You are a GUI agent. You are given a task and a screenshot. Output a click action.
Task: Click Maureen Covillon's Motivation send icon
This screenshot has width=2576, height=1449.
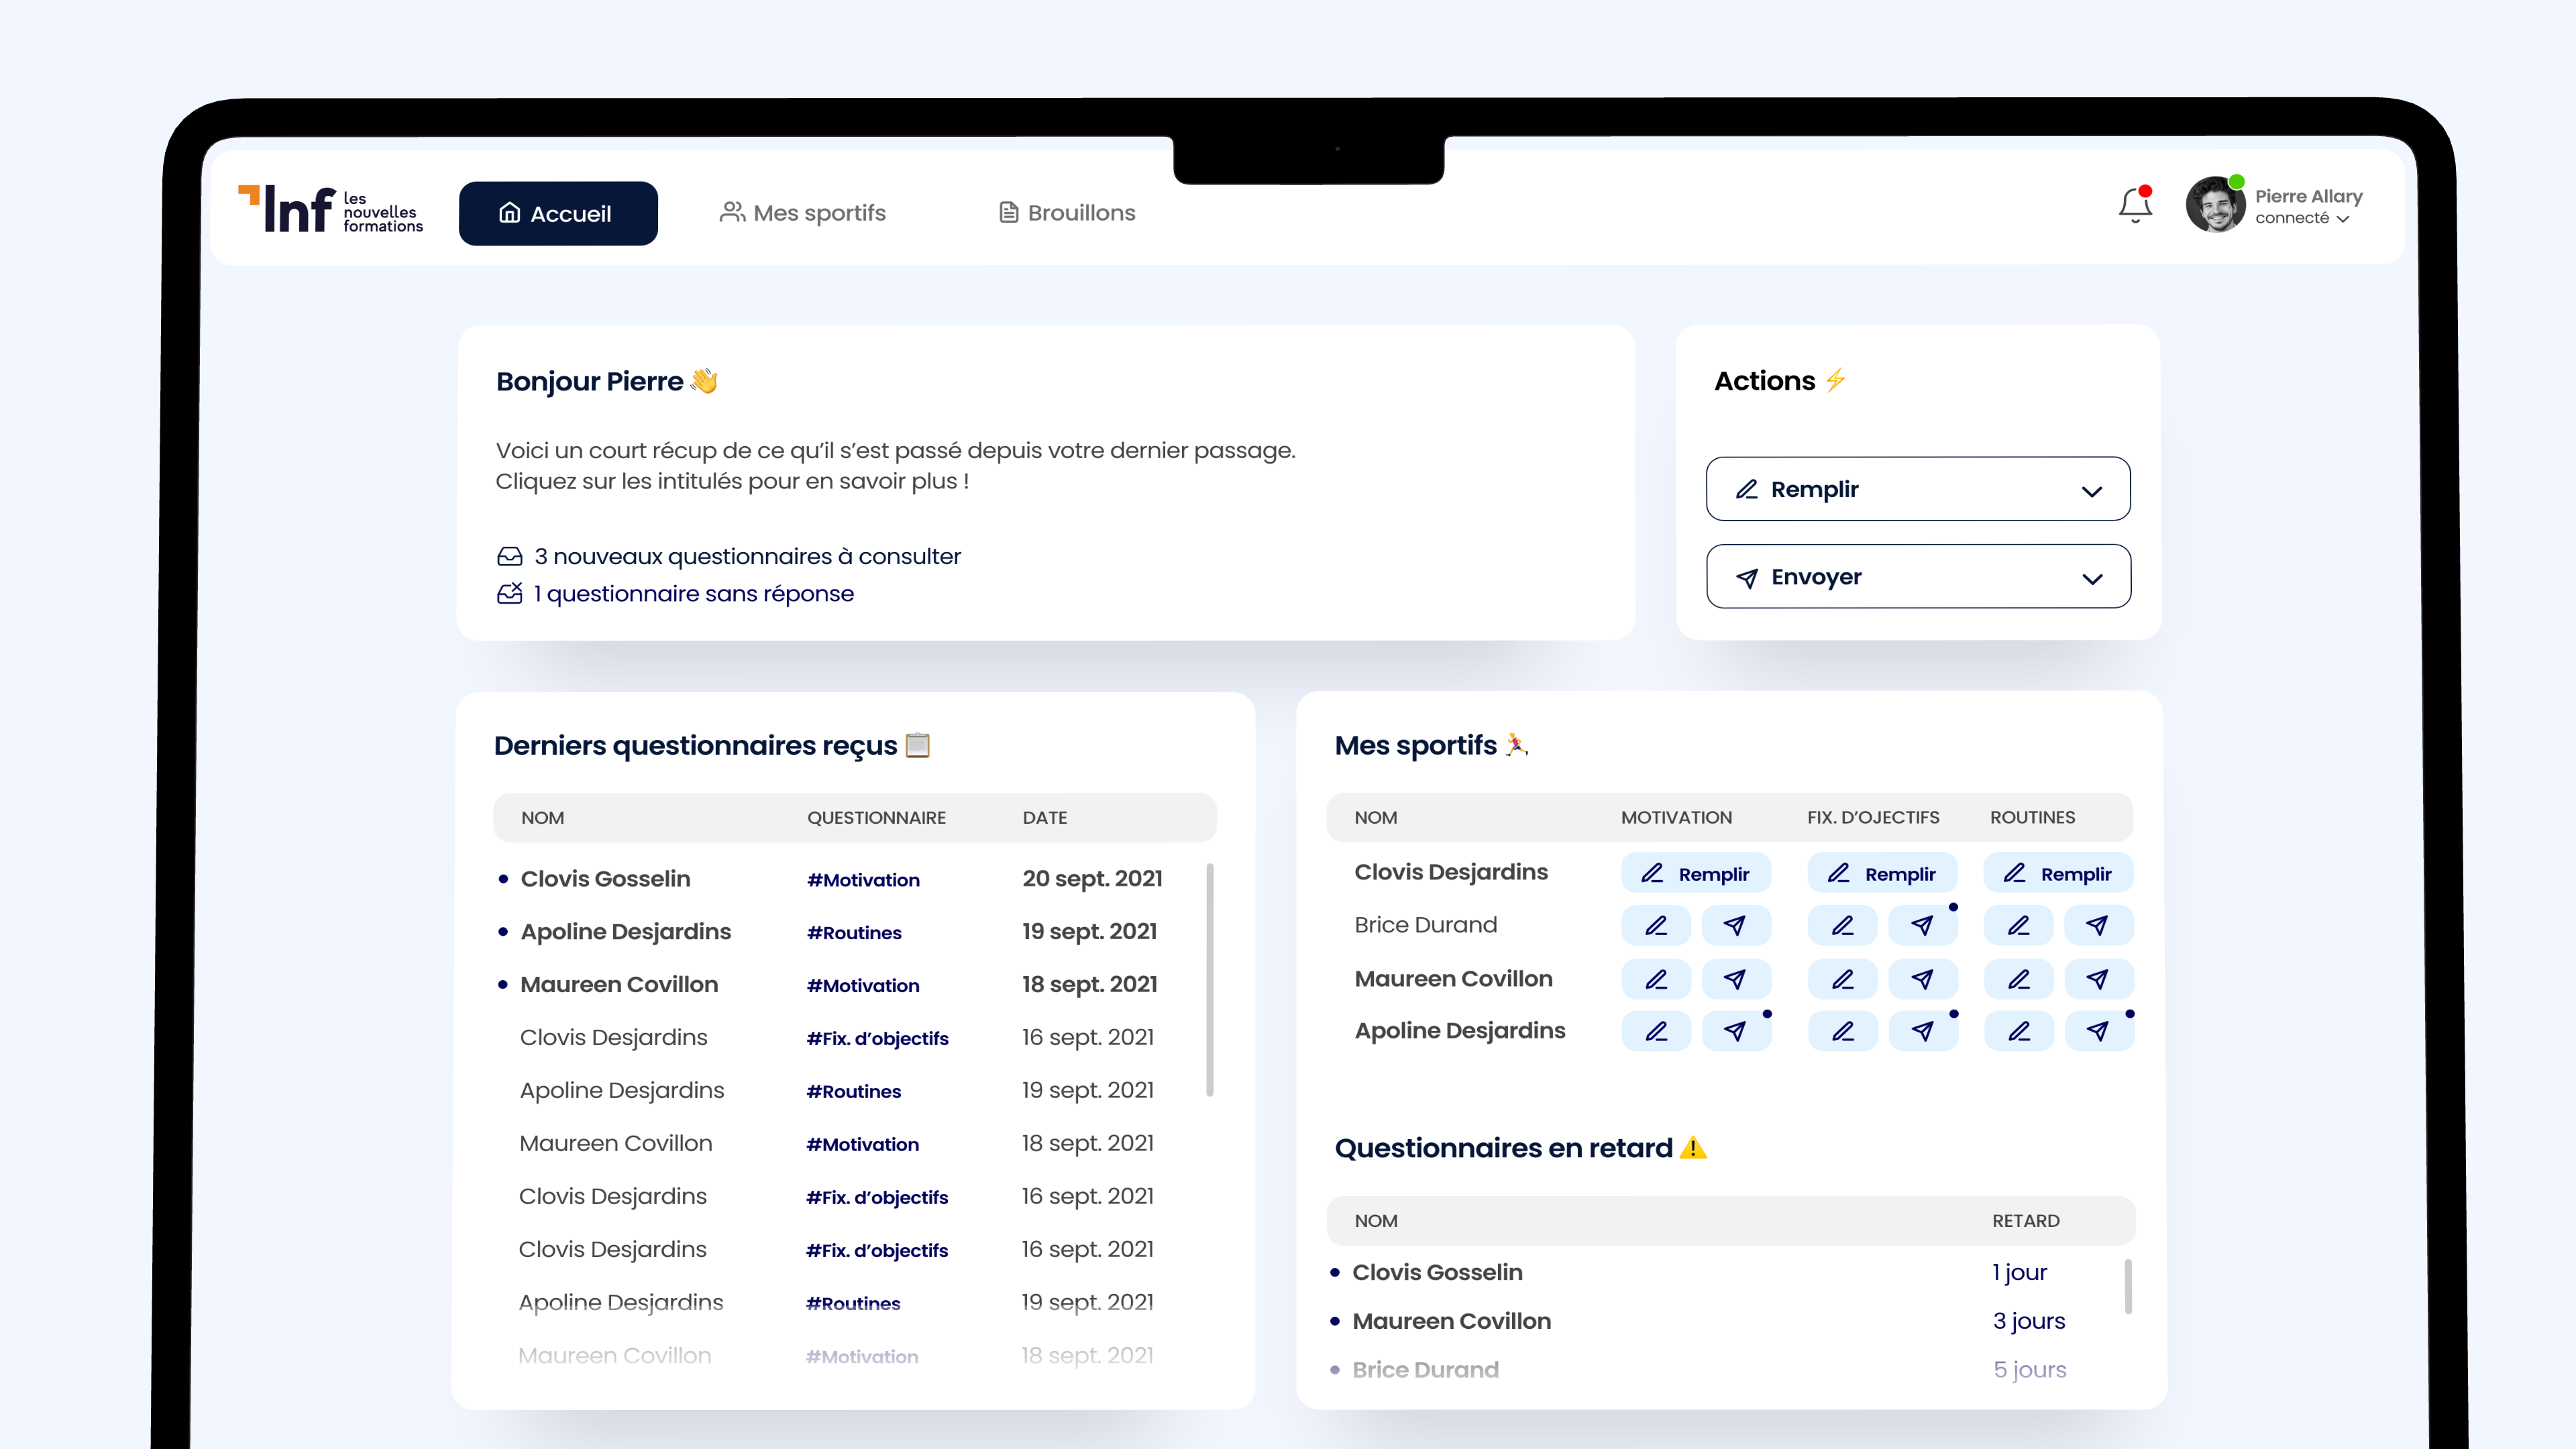pyautogui.click(x=1736, y=979)
